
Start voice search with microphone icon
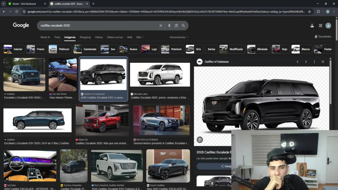coord(169,26)
